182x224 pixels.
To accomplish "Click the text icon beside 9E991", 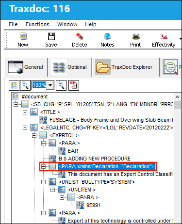I will click(80, 205).
